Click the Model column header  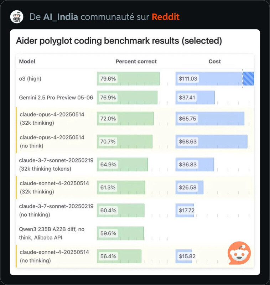tap(27, 61)
